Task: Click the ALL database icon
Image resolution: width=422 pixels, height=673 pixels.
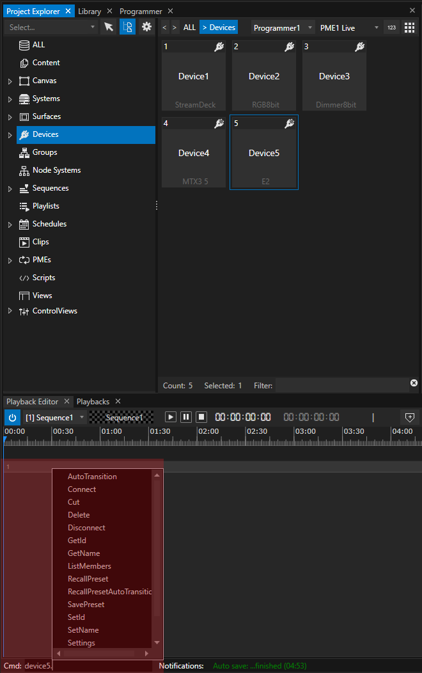Action: pyautogui.click(x=24, y=45)
